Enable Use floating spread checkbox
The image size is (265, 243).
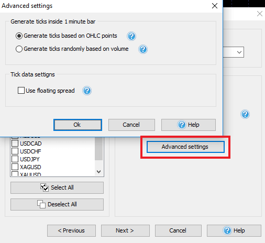point(21,91)
